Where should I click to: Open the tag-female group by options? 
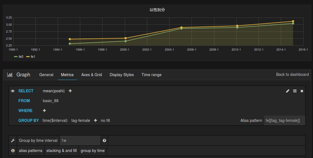click(x=81, y=120)
